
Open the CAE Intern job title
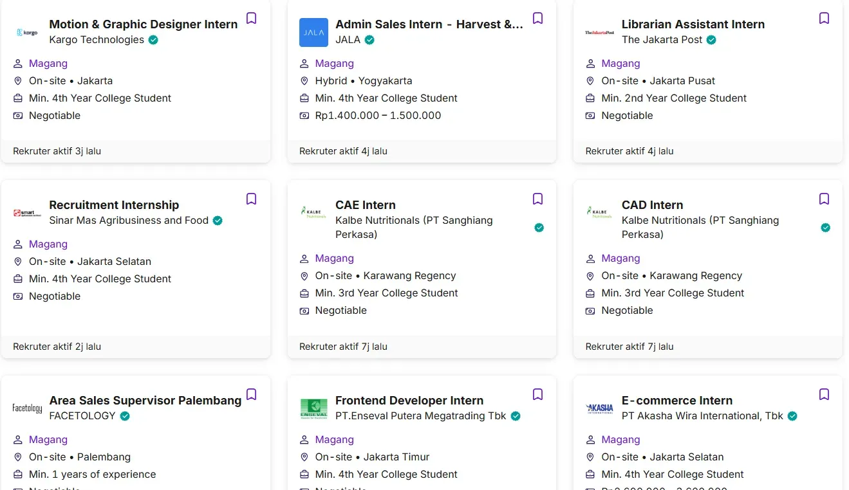pos(365,205)
